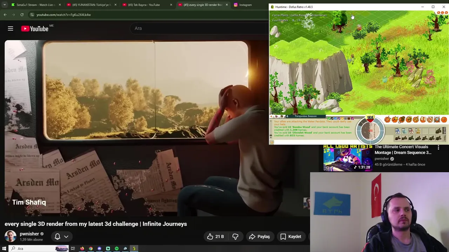Dislike the Infinite Journeys video
The width and height of the screenshot is (449, 252).
click(235, 237)
